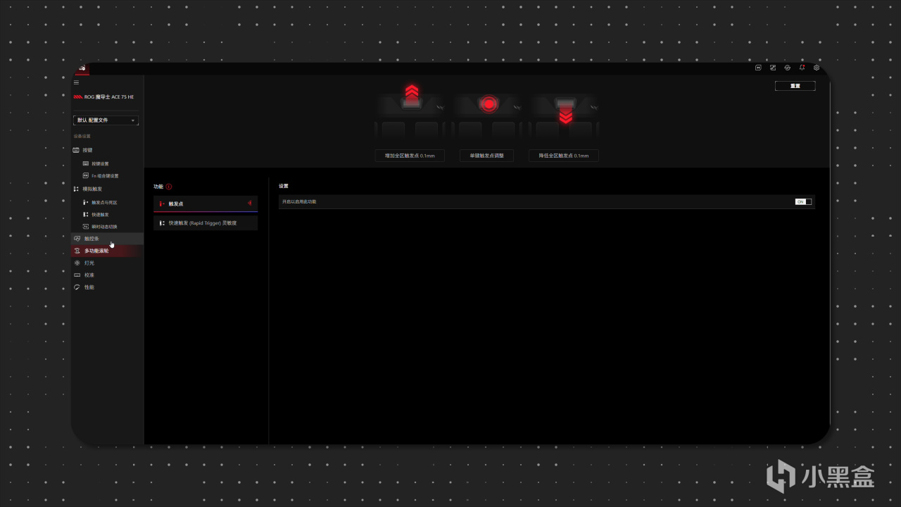901x507 pixels.
Task: Click 降低全区触发点 0.1mm button
Action: click(x=564, y=156)
